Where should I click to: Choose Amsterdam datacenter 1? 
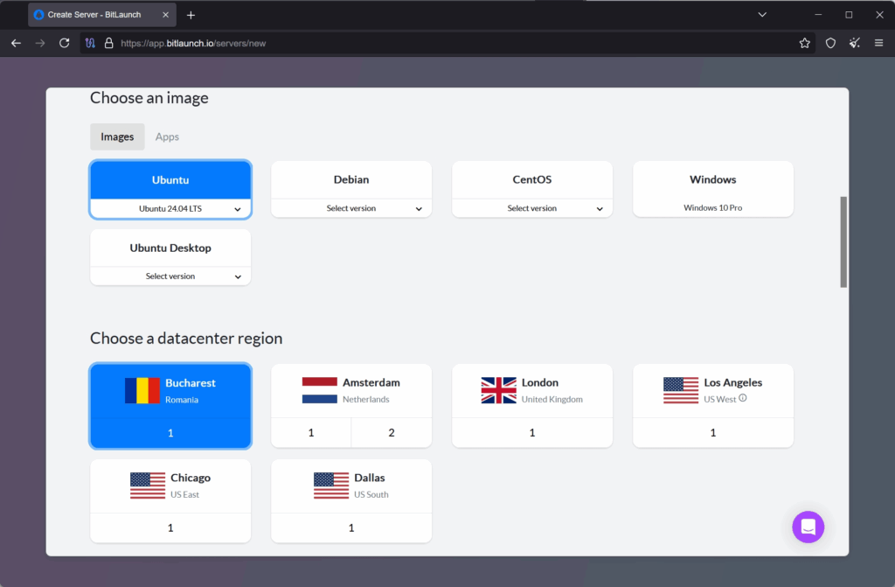[311, 433]
